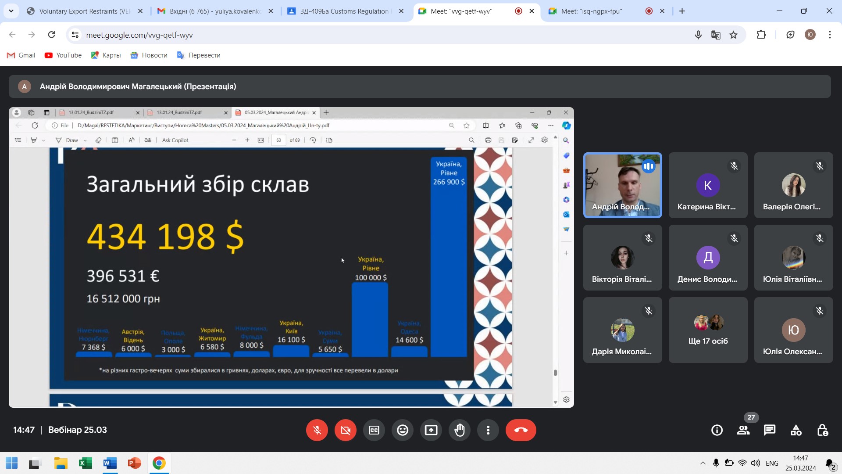
Task: Click the present screen button
Action: 431,430
